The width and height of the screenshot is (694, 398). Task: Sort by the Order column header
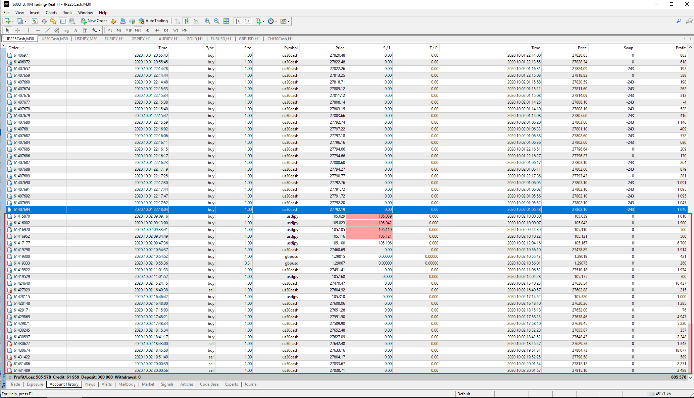click(x=36, y=48)
